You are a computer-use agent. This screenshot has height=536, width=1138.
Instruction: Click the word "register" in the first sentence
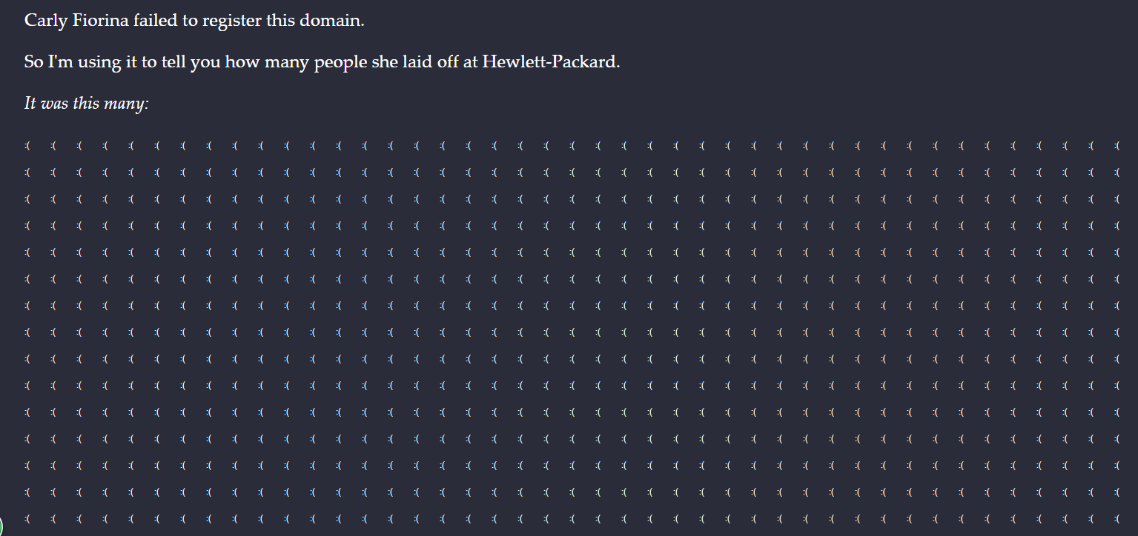pos(231,20)
